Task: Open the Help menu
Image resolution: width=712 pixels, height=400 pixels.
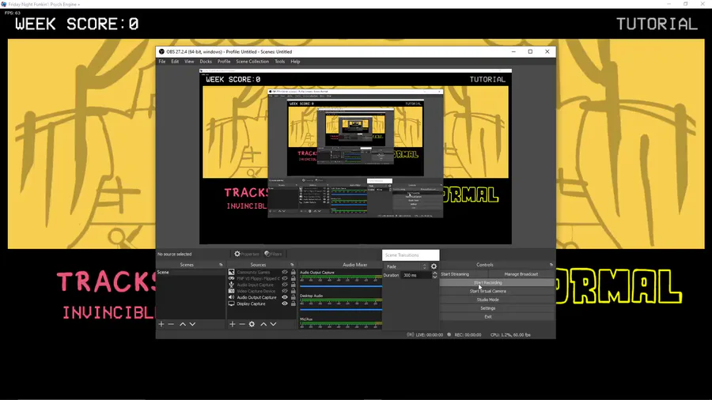Action: point(295,62)
